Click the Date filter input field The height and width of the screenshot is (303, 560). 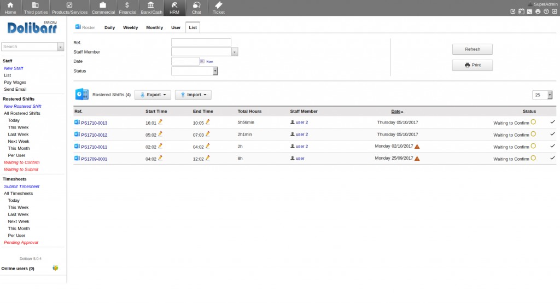pyautogui.click(x=185, y=61)
